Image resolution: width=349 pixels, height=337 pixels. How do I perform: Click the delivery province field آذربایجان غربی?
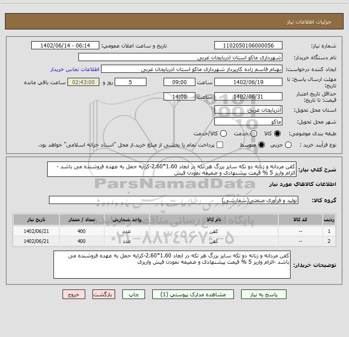pos(248,109)
